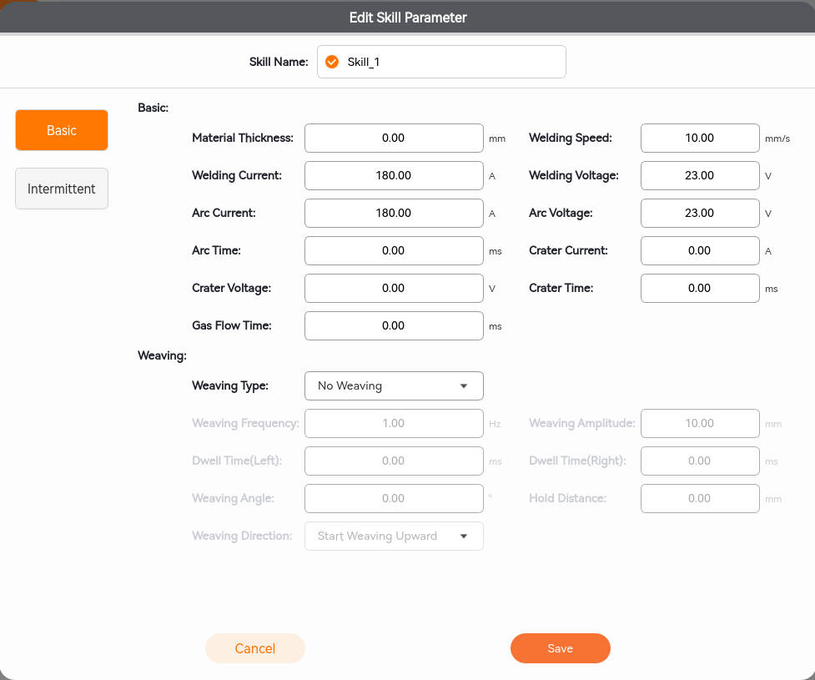This screenshot has height=680, width=815.
Task: Select the Arc Time input box
Action: 393,250
